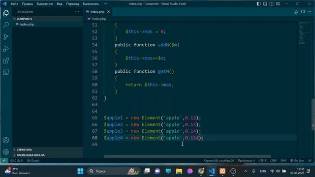
Task: Open the Run and Debug view
Action: click(6, 49)
